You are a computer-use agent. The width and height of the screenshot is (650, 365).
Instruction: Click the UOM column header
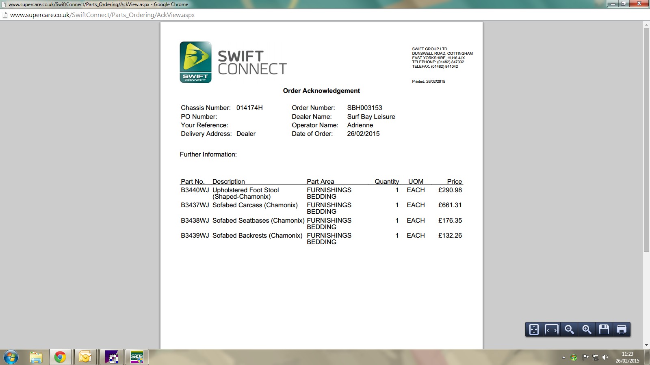tap(416, 182)
